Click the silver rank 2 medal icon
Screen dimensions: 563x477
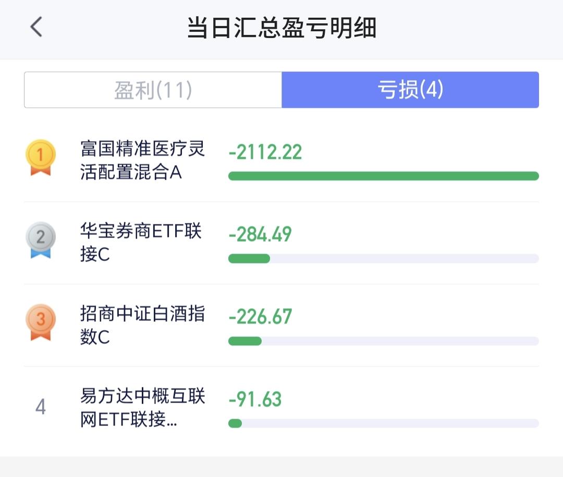pos(40,240)
